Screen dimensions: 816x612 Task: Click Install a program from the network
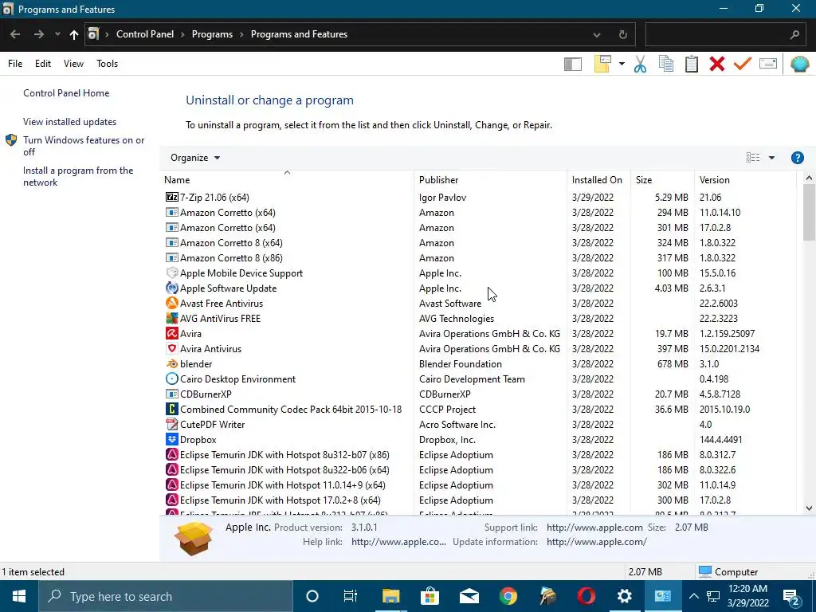click(x=78, y=176)
